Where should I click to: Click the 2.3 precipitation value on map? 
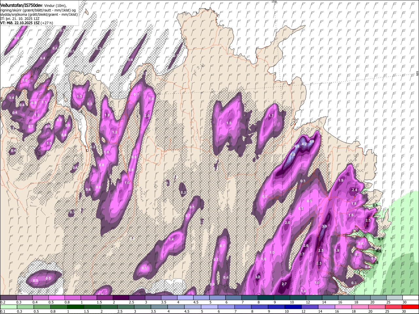[x=319, y=263]
